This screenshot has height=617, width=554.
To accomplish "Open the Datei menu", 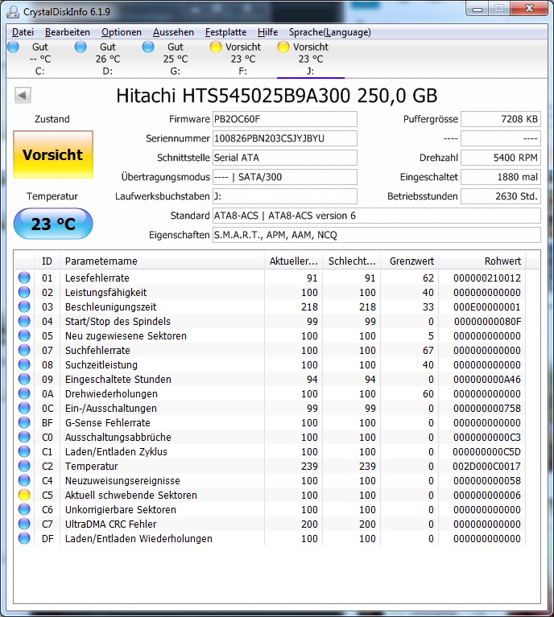I will point(23,32).
